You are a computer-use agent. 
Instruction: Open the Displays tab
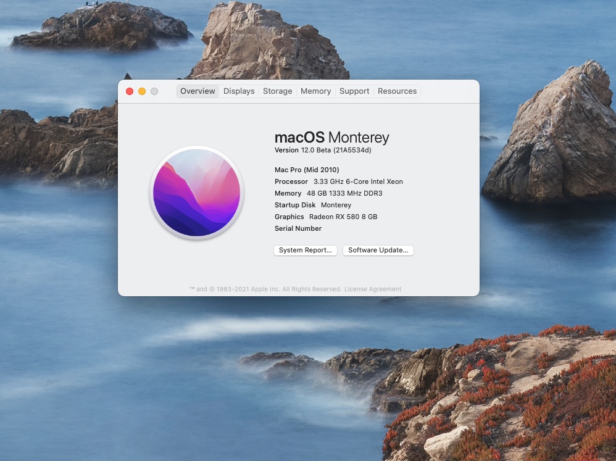tap(239, 91)
